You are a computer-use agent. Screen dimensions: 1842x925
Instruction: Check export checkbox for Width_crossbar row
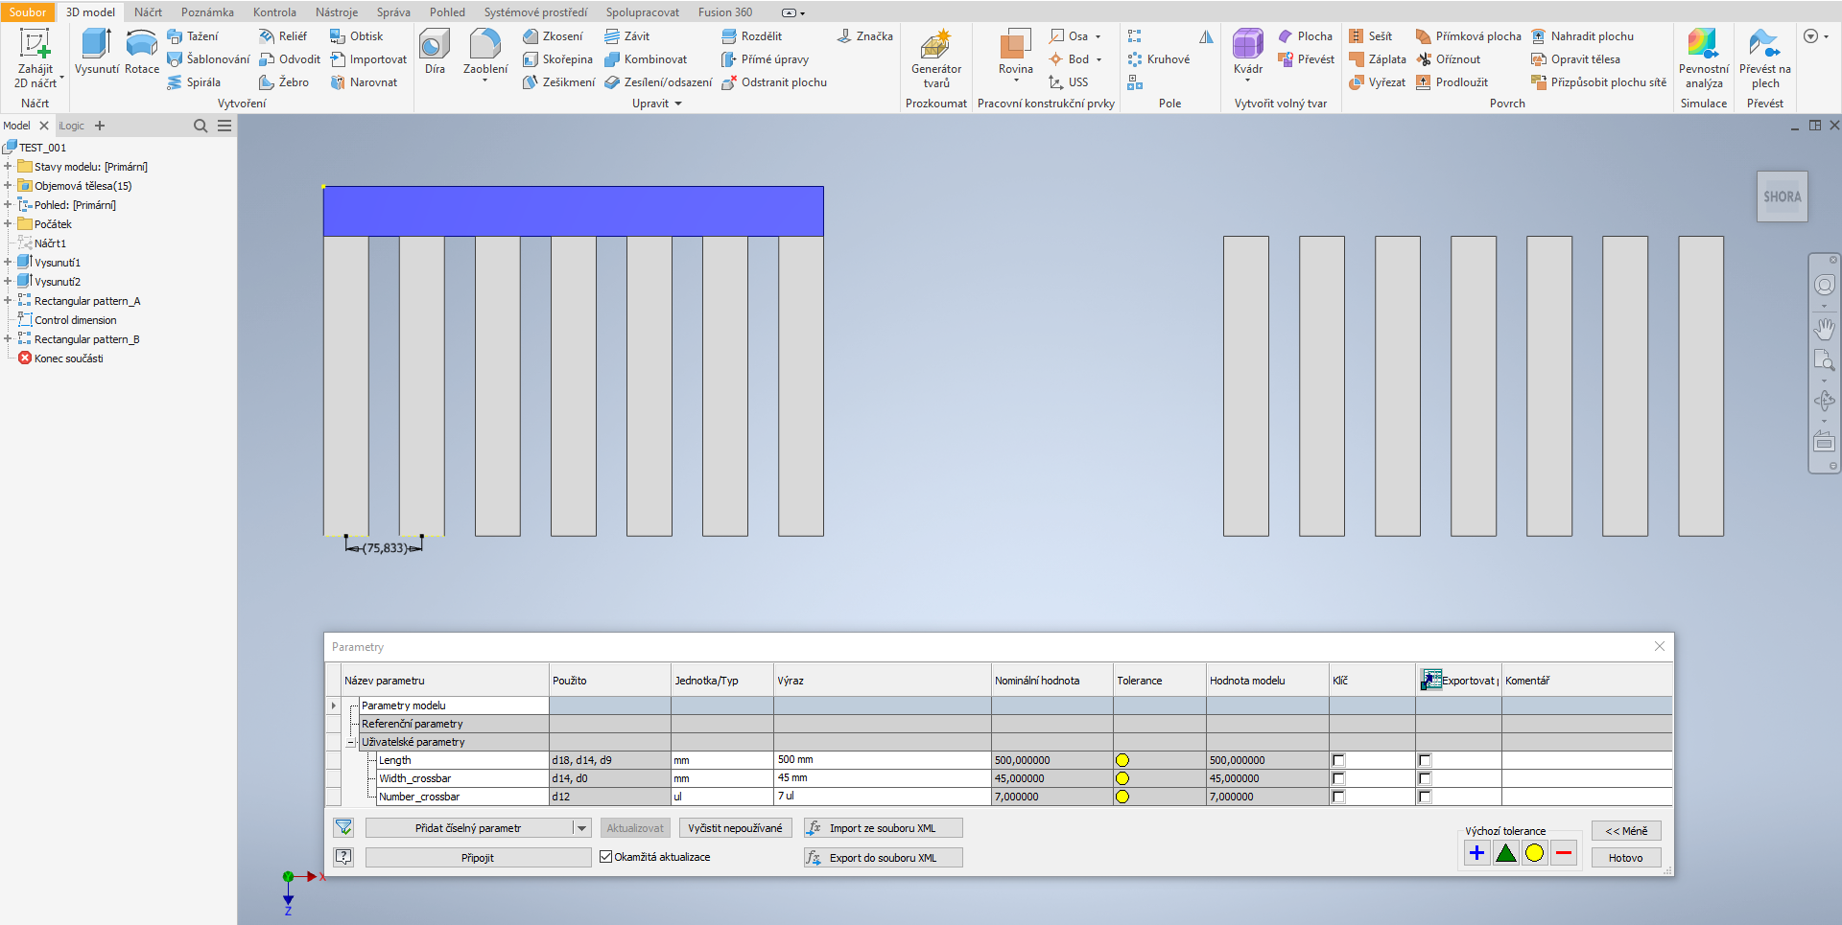coord(1426,778)
